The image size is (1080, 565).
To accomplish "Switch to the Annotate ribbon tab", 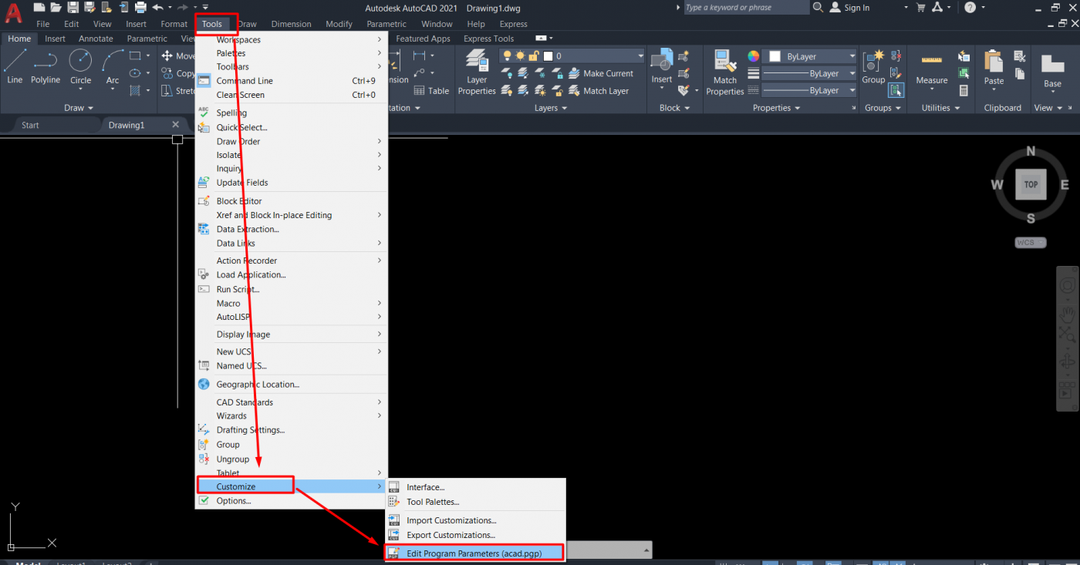I will point(96,39).
